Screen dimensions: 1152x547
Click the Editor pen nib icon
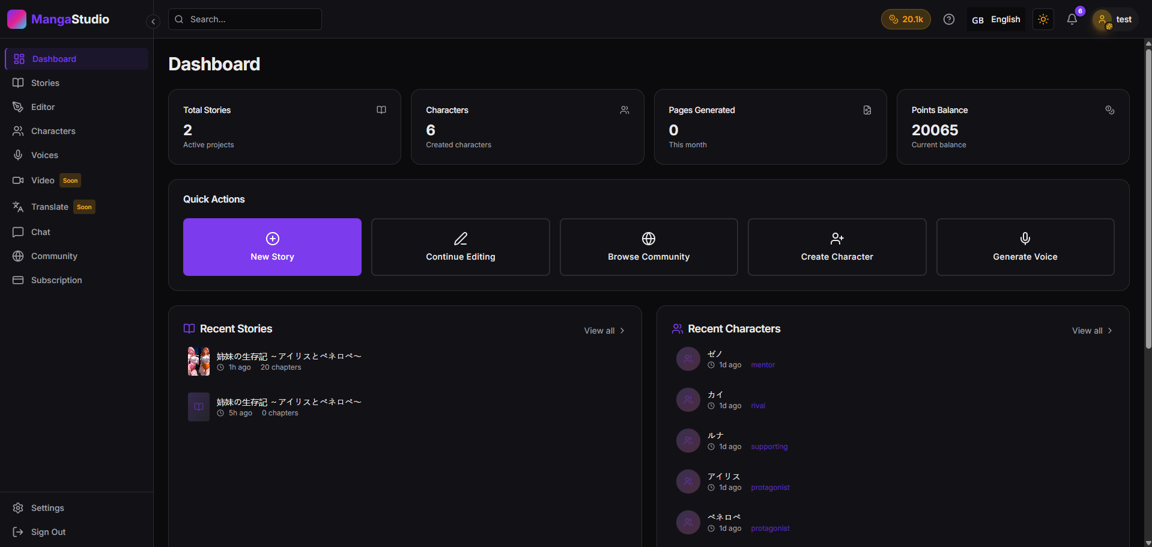[18, 107]
